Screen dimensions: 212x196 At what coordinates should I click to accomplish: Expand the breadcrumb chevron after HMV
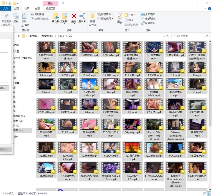[x=67, y=36]
